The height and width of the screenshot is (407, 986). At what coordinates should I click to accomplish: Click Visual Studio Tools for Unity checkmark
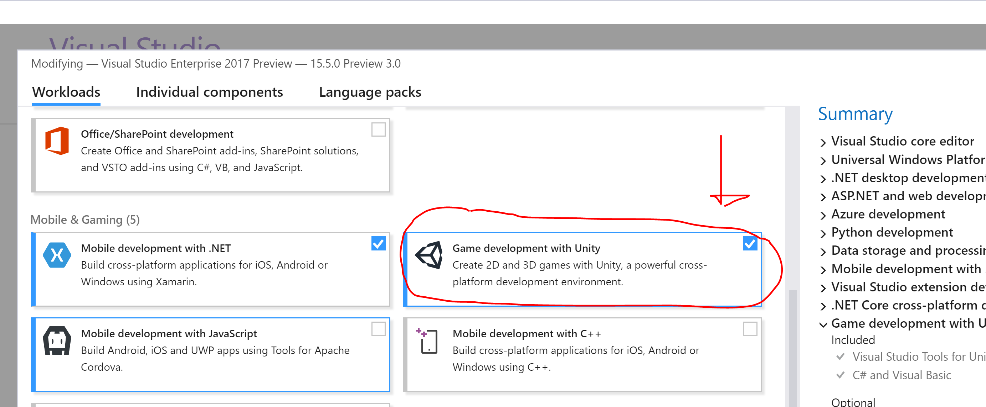tap(841, 356)
